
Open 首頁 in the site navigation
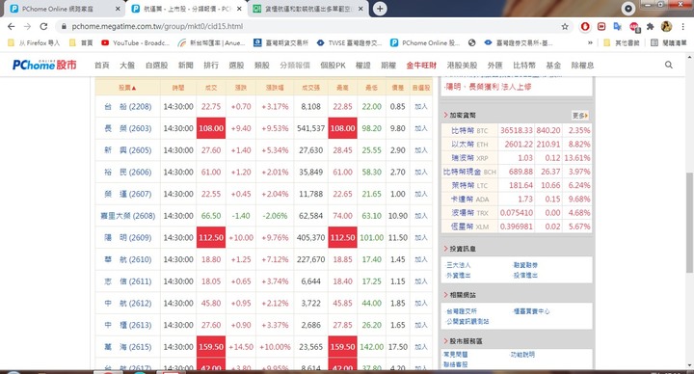pos(102,65)
